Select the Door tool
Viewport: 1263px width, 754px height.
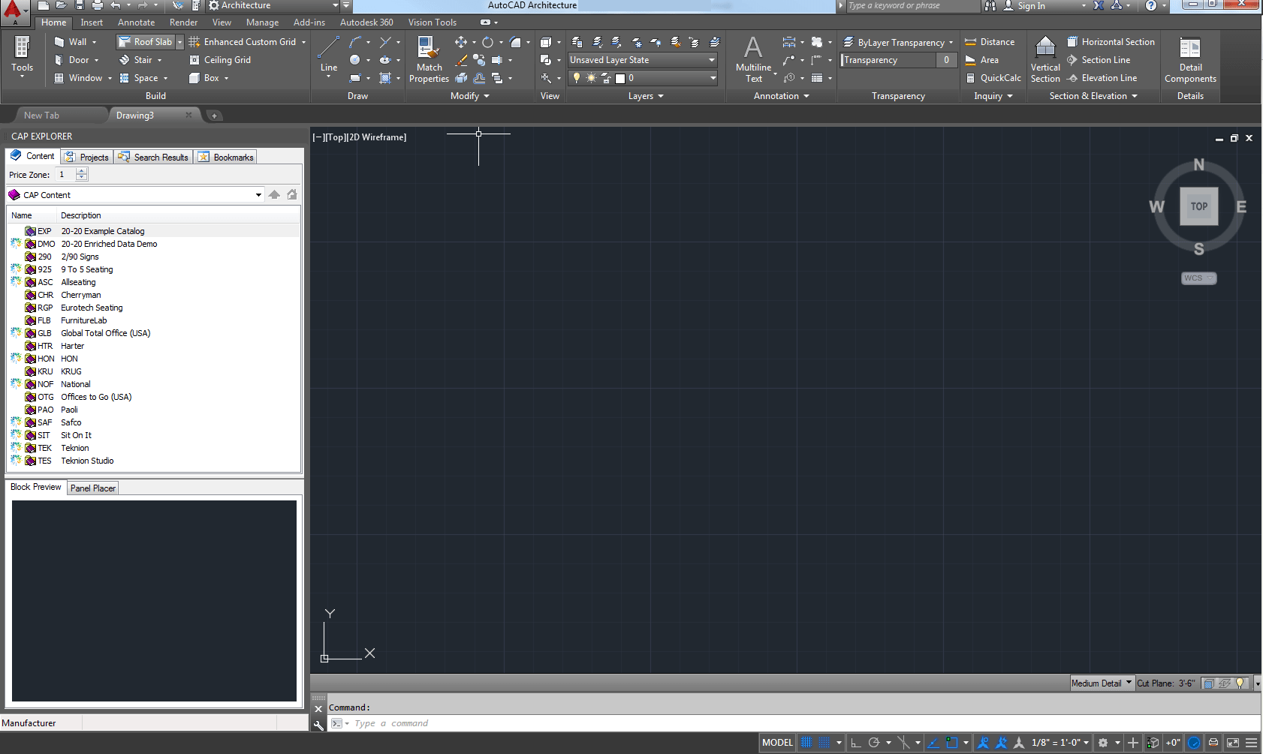point(71,60)
